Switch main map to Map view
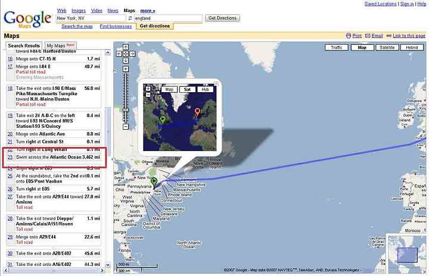 click(362, 47)
